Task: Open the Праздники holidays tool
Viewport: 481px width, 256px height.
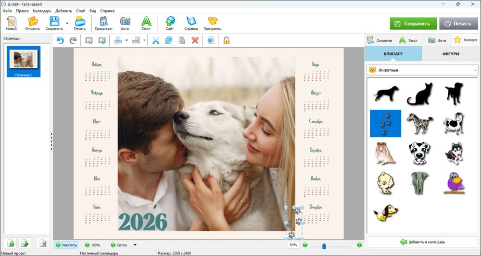Action: (103, 24)
